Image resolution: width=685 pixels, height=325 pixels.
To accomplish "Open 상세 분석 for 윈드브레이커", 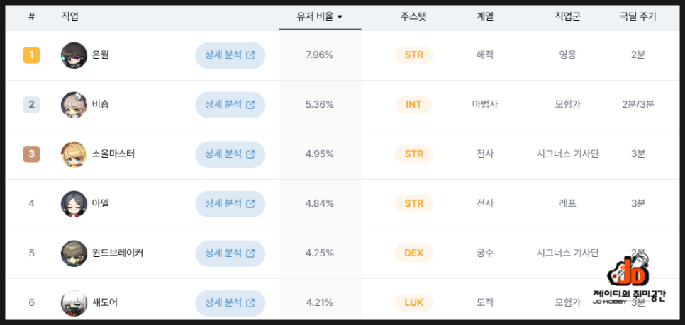I will pyautogui.click(x=230, y=253).
